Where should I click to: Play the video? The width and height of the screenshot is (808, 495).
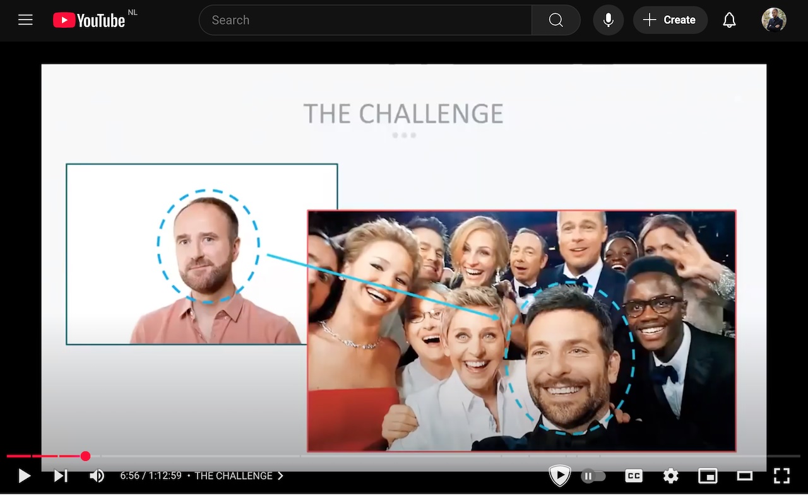pos(25,475)
